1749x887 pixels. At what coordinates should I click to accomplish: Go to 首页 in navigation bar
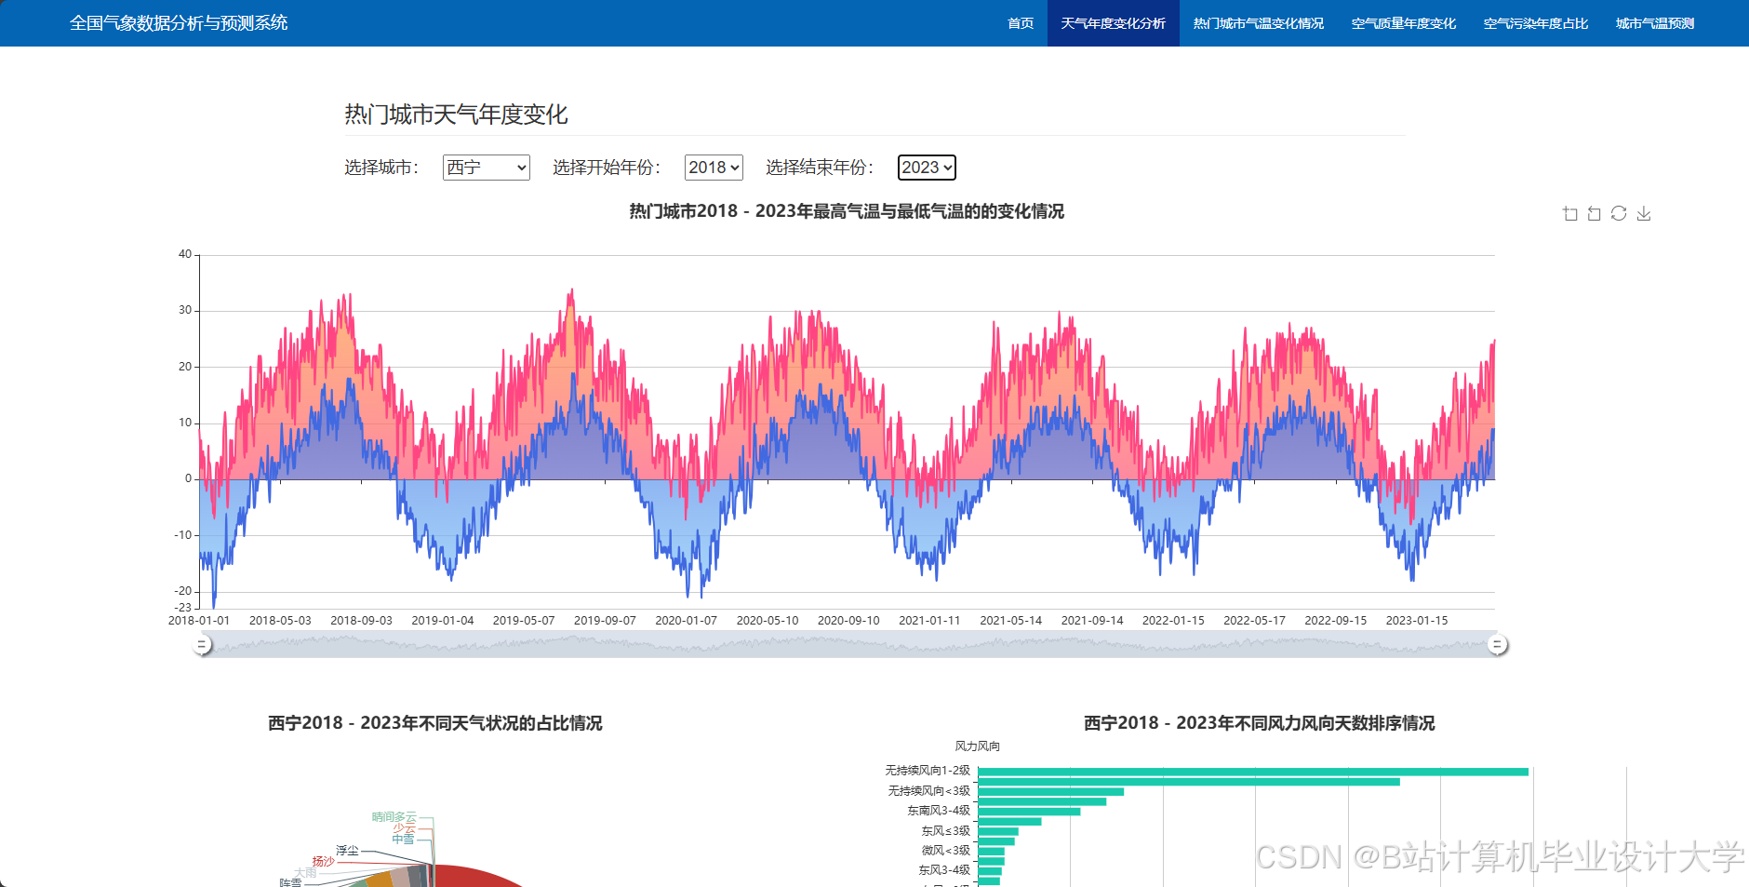point(1021,23)
